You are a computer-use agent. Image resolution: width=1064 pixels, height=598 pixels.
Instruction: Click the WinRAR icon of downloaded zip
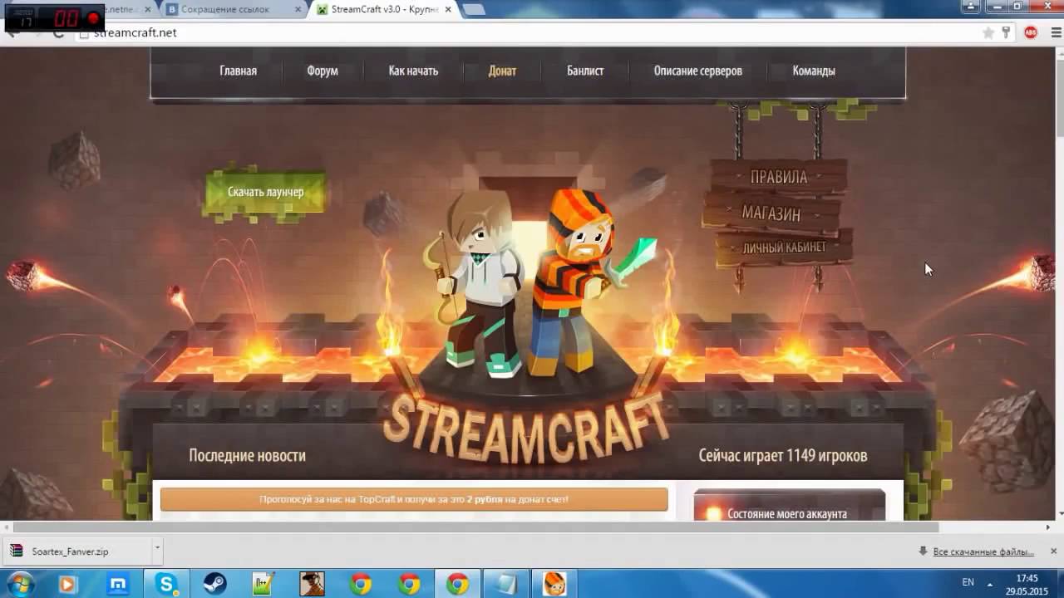pos(16,551)
